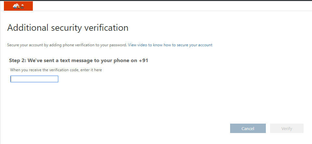
Task: Click the white cloud icon in the logo
Action: click(15, 6)
